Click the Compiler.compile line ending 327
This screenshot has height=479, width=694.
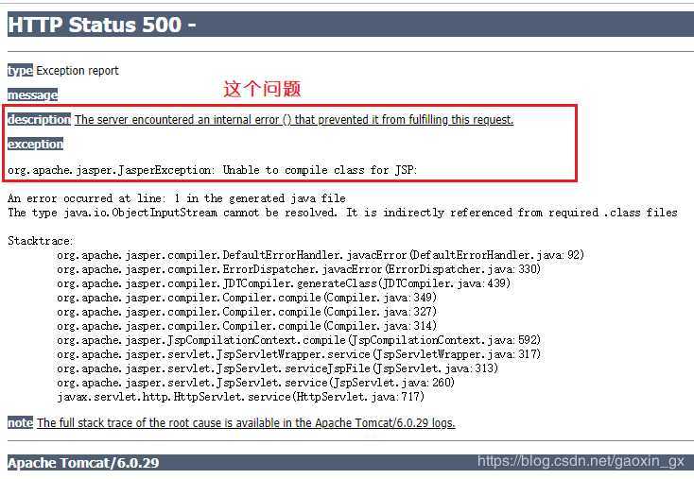[247, 312]
